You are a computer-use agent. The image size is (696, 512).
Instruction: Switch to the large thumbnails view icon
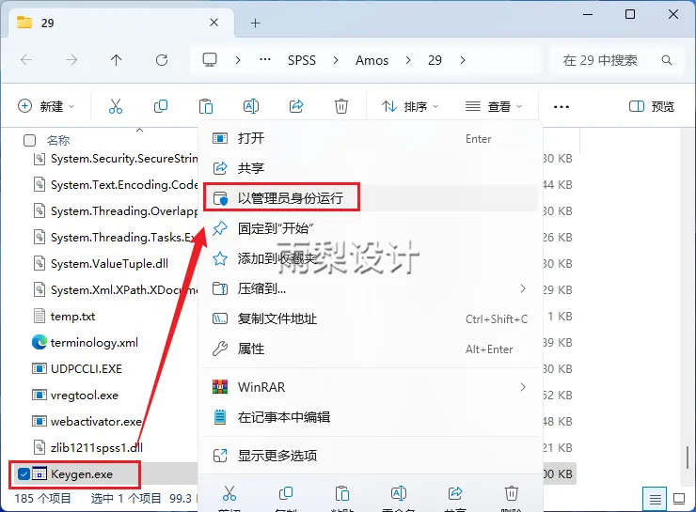pos(679,499)
